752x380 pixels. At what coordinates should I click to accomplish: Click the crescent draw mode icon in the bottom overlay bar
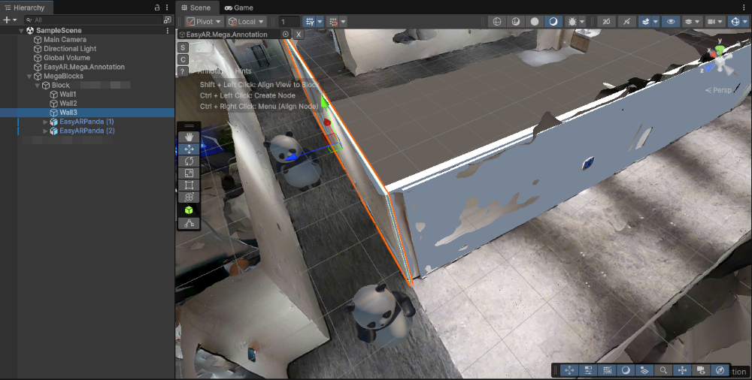click(626, 370)
